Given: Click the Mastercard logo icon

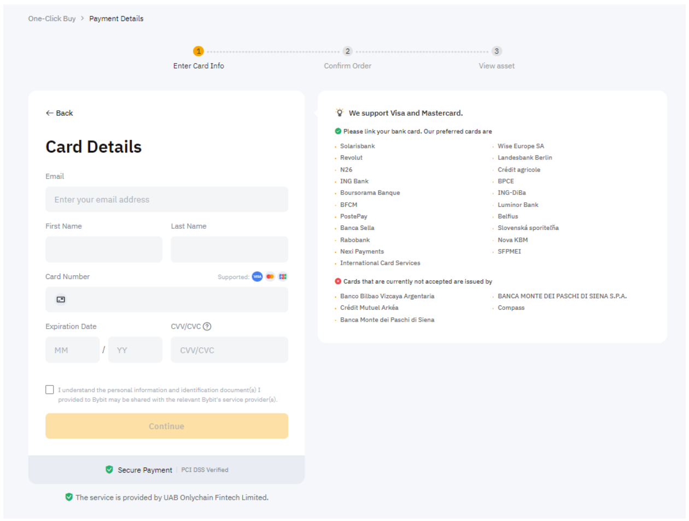Looking at the screenshot, I should pos(270,277).
